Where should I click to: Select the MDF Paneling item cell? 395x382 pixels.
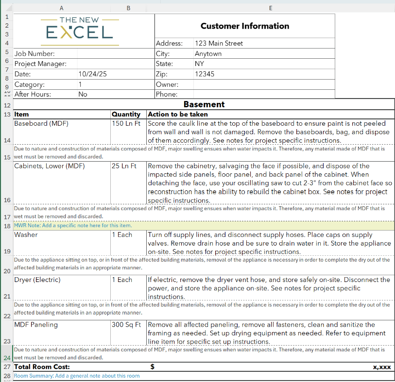pyautogui.click(x=62, y=332)
